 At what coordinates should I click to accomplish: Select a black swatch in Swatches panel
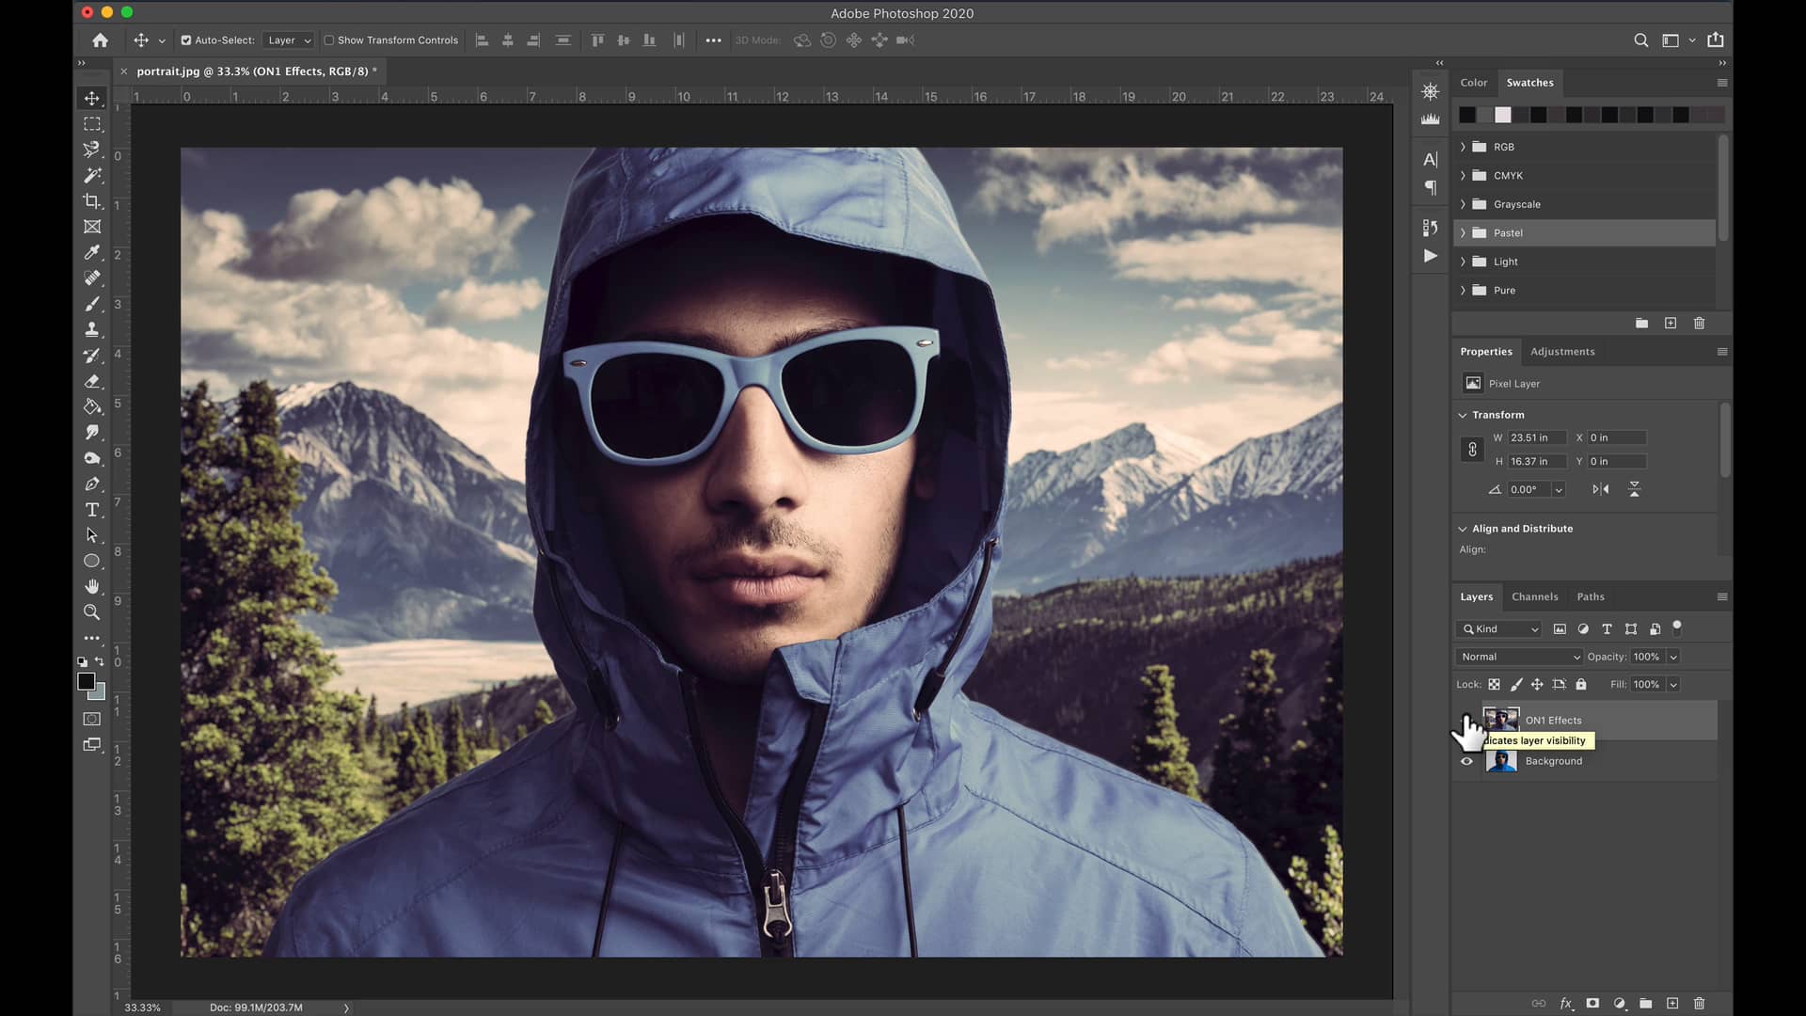pyautogui.click(x=1465, y=115)
